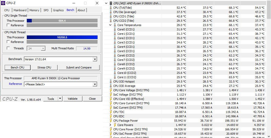Click the Tools button

tap(51, 99)
